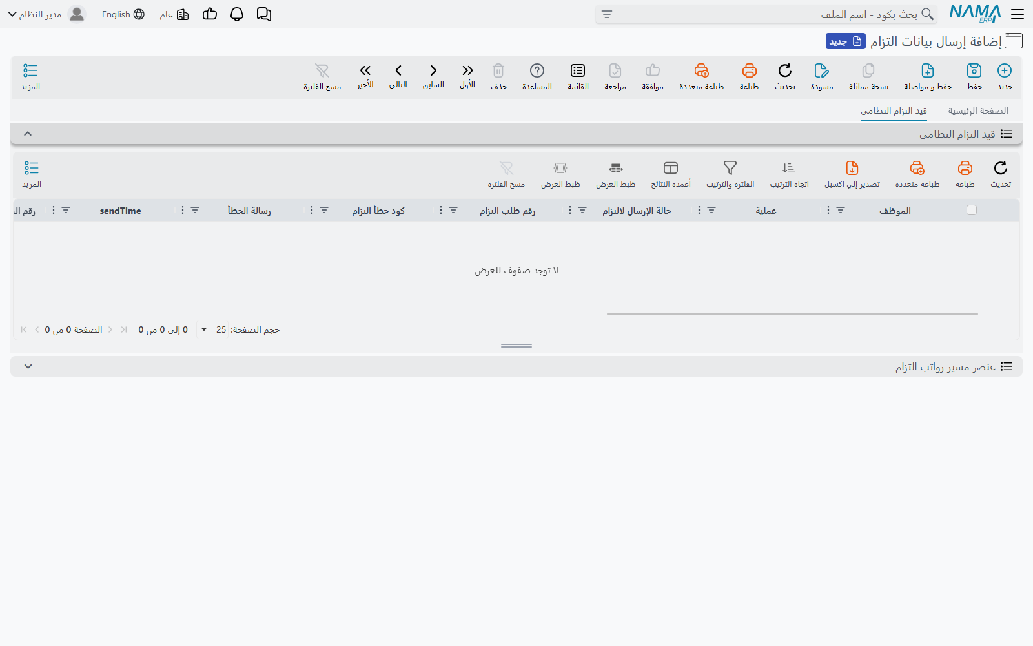The width and height of the screenshot is (1033, 646).
Task: Switch to the الصفحة الرئيسية tab
Action: [978, 111]
